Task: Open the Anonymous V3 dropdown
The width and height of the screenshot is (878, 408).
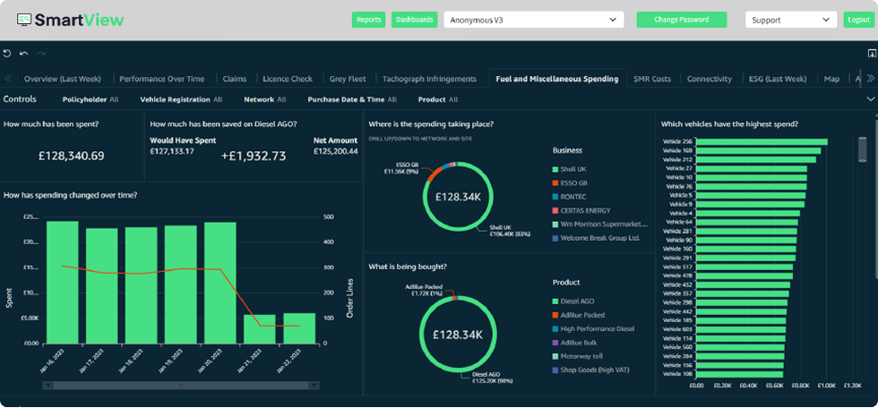Action: [x=533, y=20]
